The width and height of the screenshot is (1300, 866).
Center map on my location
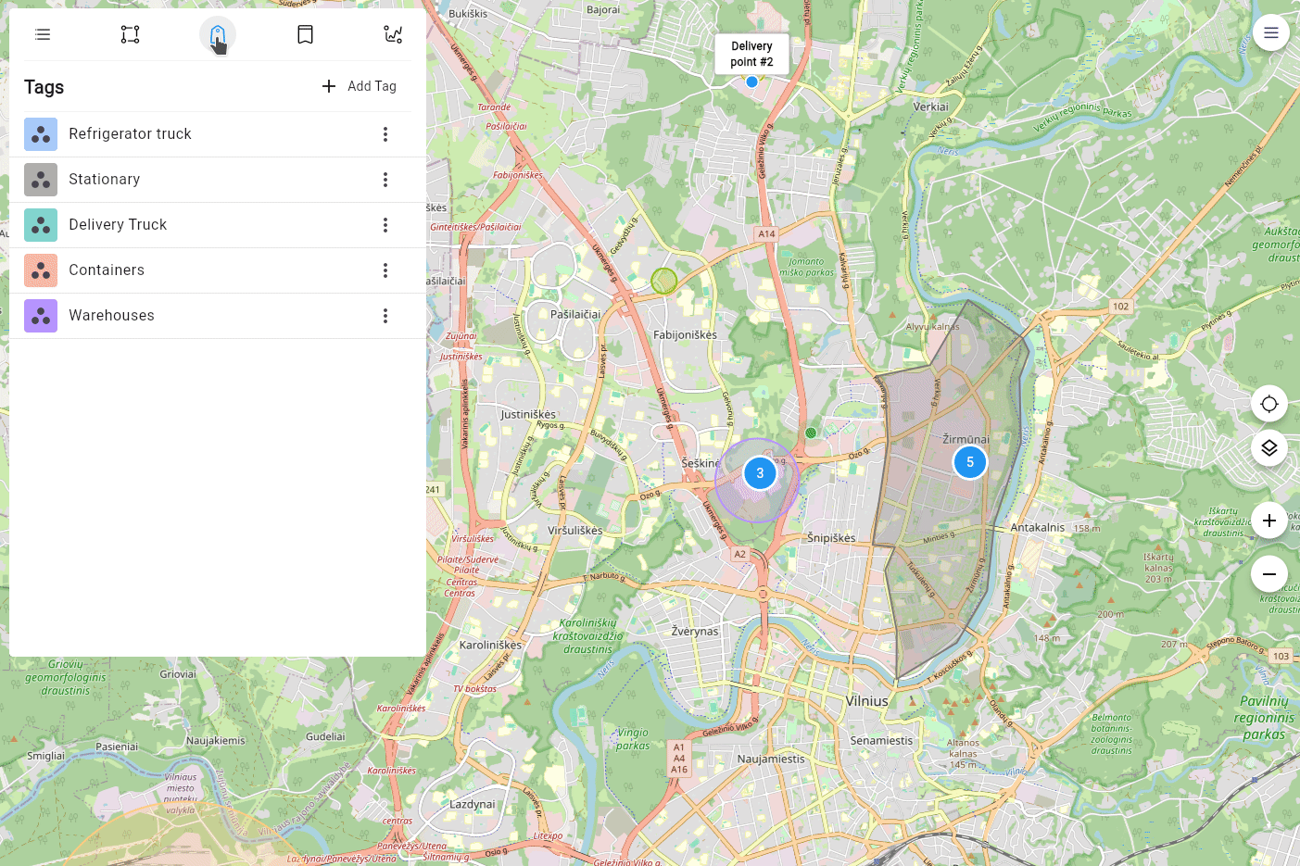[1269, 404]
